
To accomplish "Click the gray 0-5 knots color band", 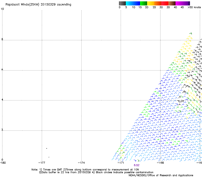I will [x=122, y=3].
